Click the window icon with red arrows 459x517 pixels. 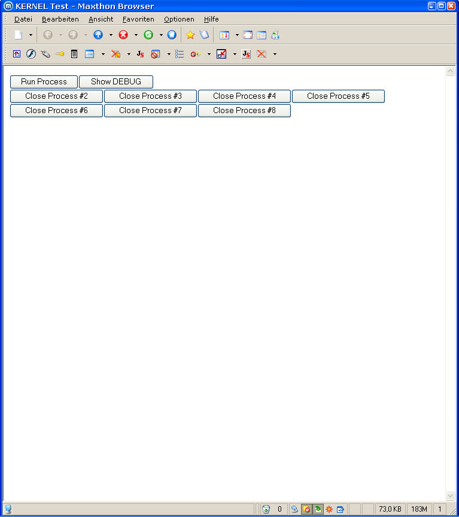click(x=224, y=35)
